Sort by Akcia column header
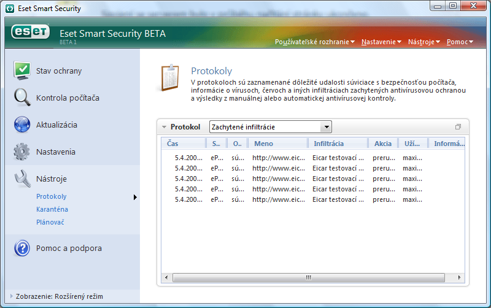491x308 pixels. tap(382, 144)
